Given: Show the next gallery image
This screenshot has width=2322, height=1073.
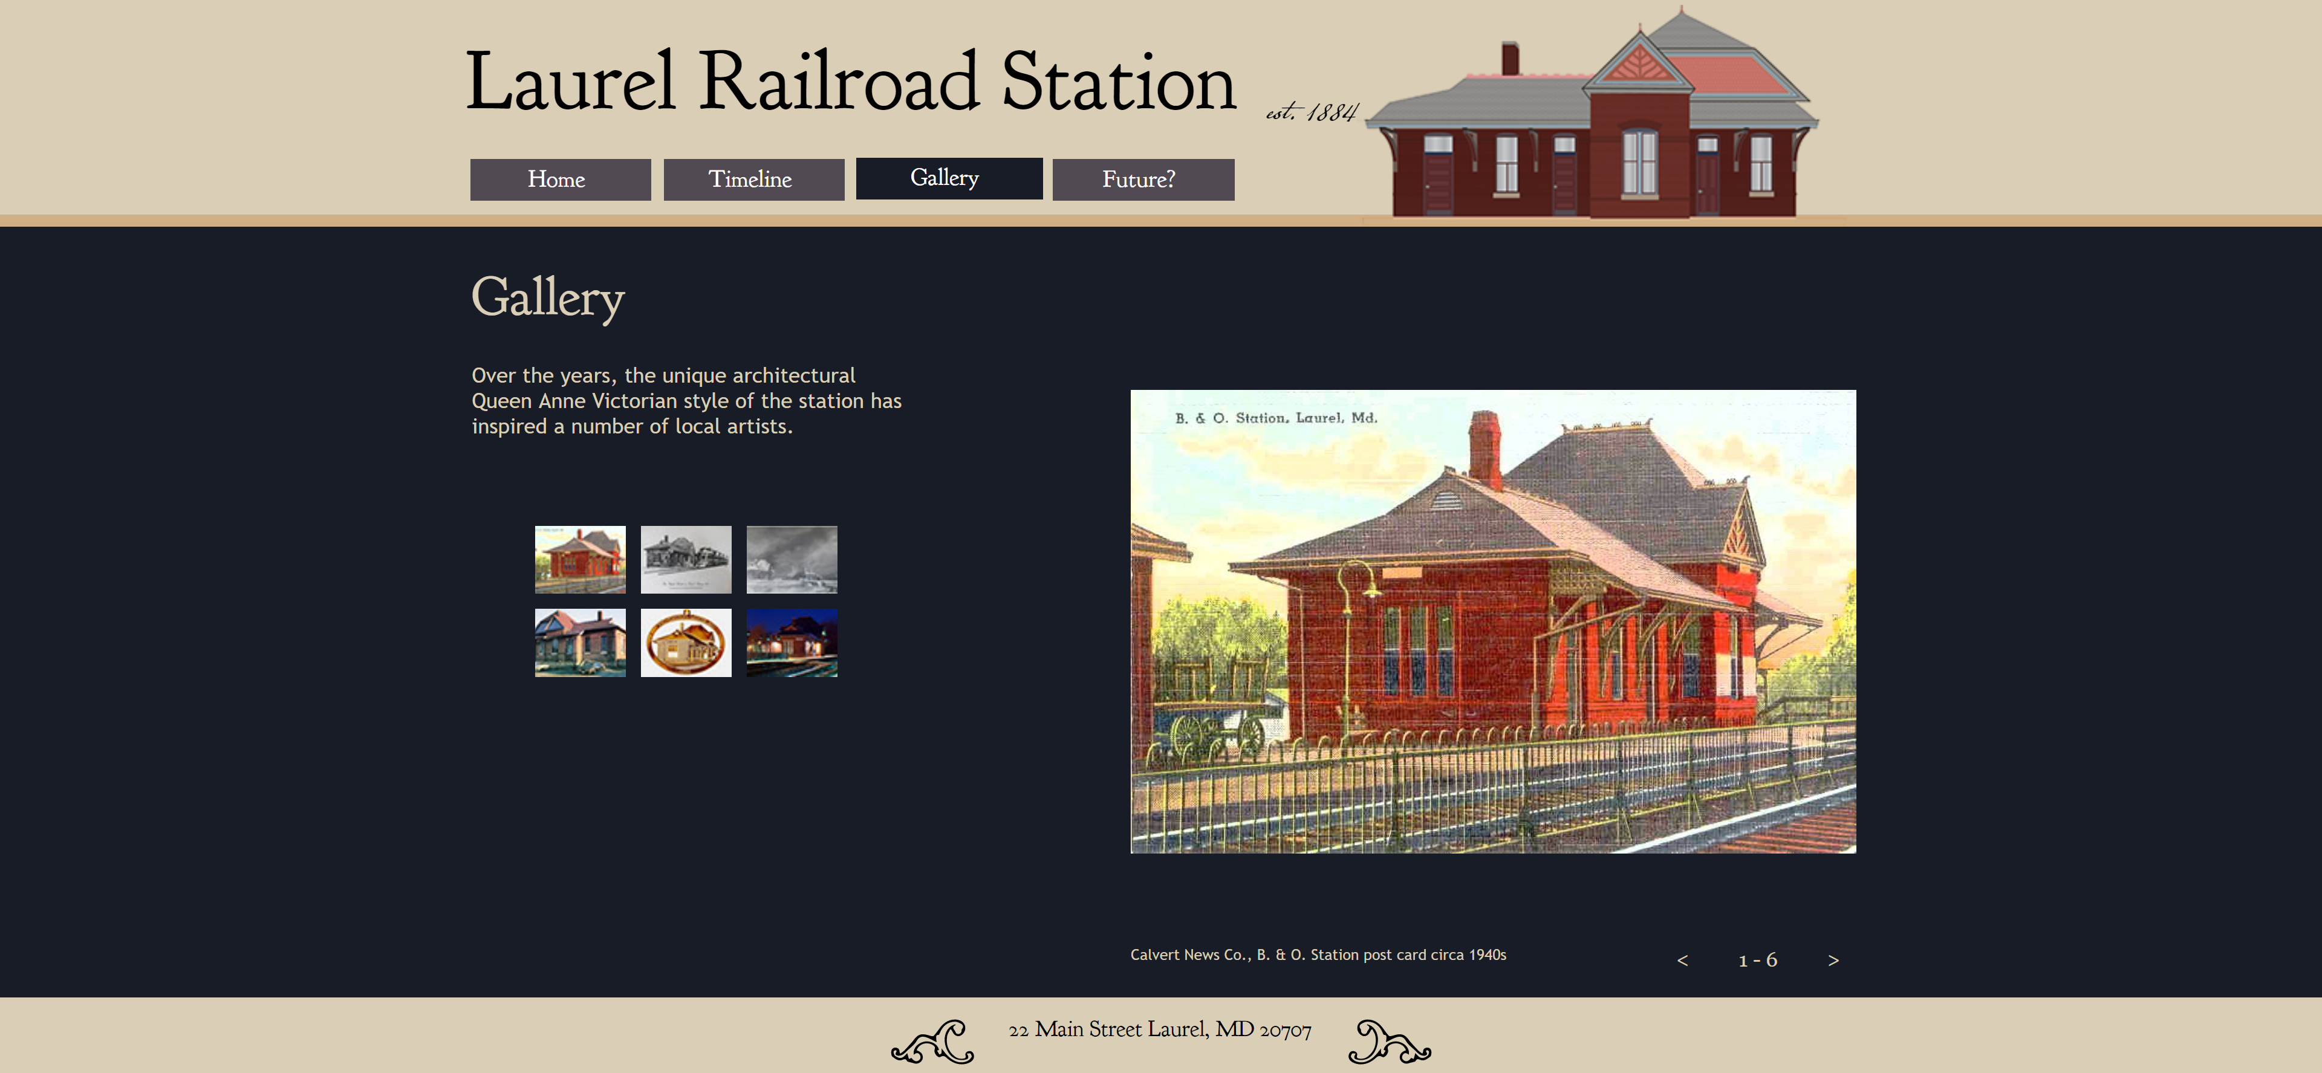Looking at the screenshot, I should (1833, 961).
